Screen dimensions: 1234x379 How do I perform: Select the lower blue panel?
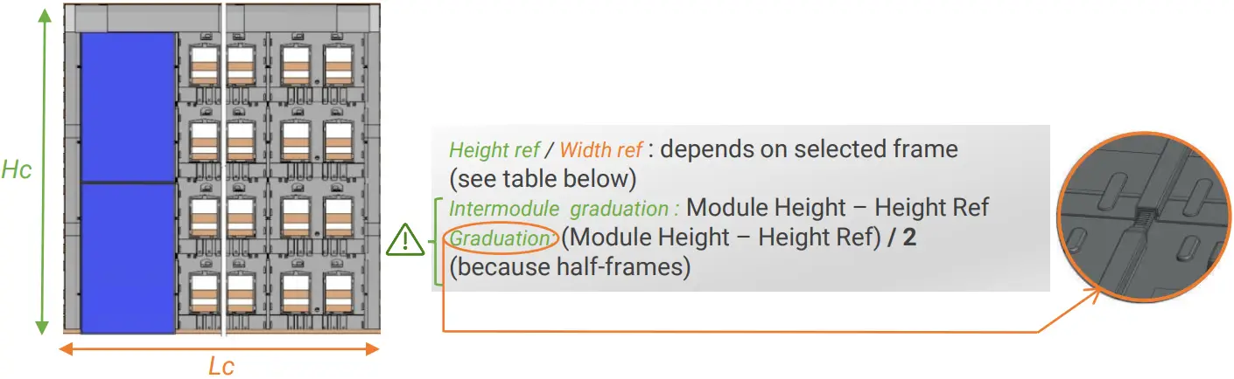(128, 258)
